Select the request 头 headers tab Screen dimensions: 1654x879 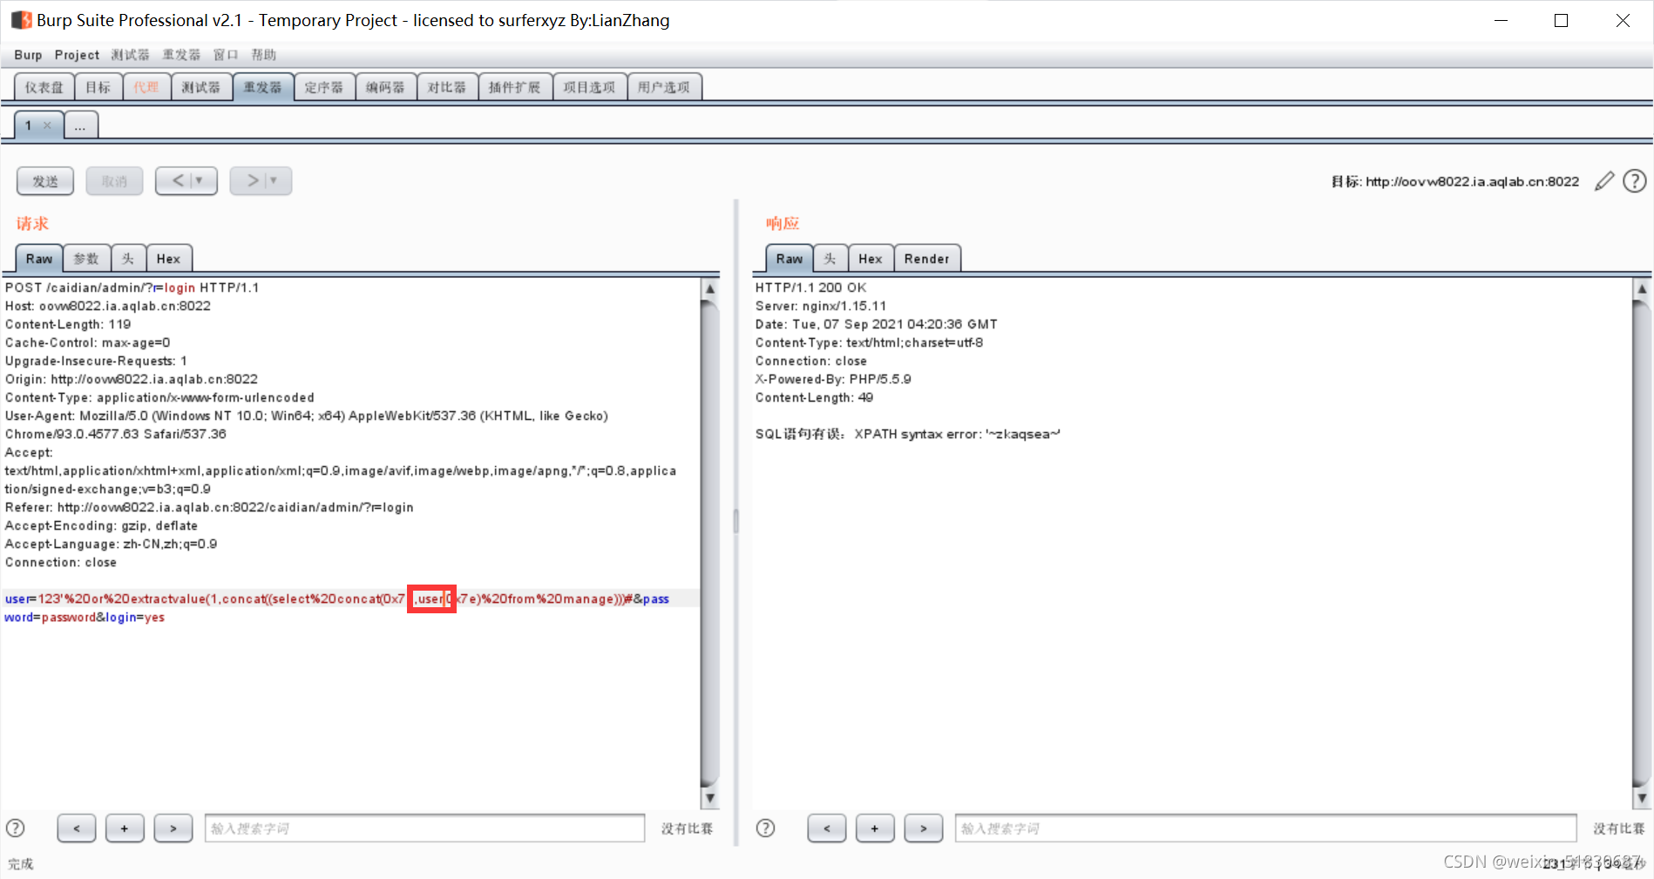(128, 259)
